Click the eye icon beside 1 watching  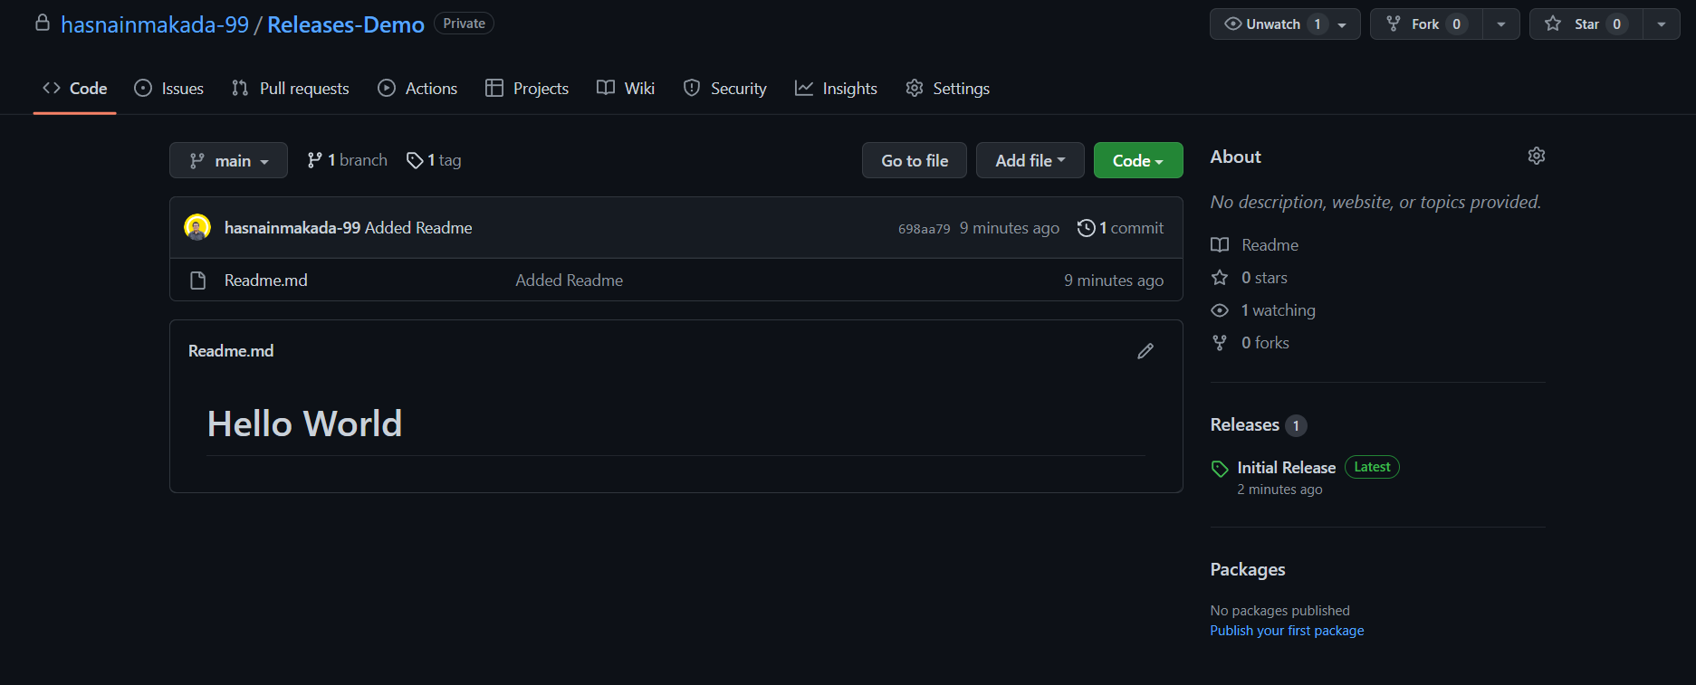pos(1220,310)
